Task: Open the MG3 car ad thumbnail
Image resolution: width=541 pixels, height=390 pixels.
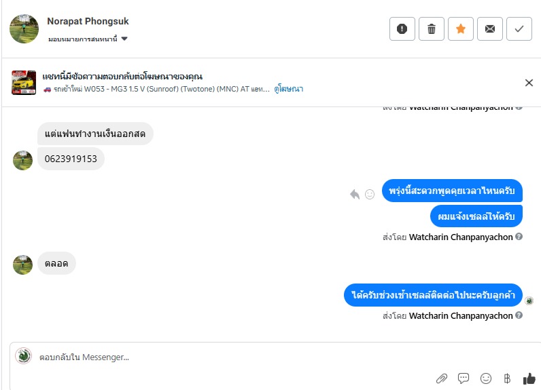Action: pos(24,83)
